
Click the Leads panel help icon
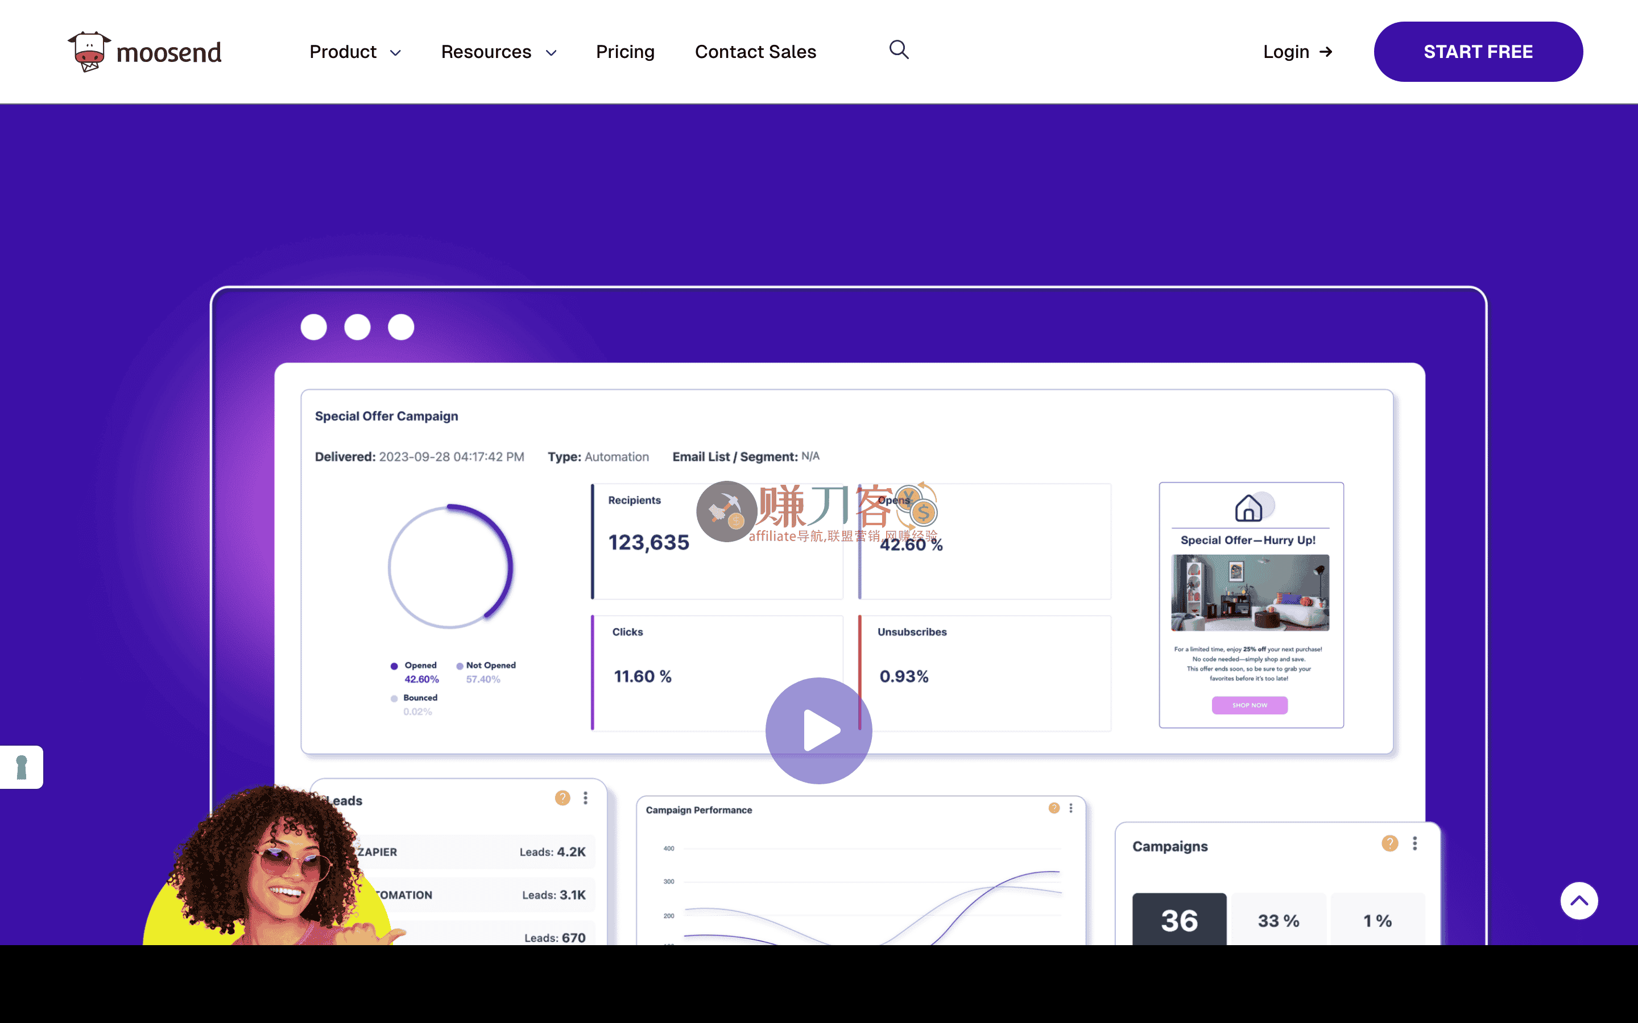(562, 798)
